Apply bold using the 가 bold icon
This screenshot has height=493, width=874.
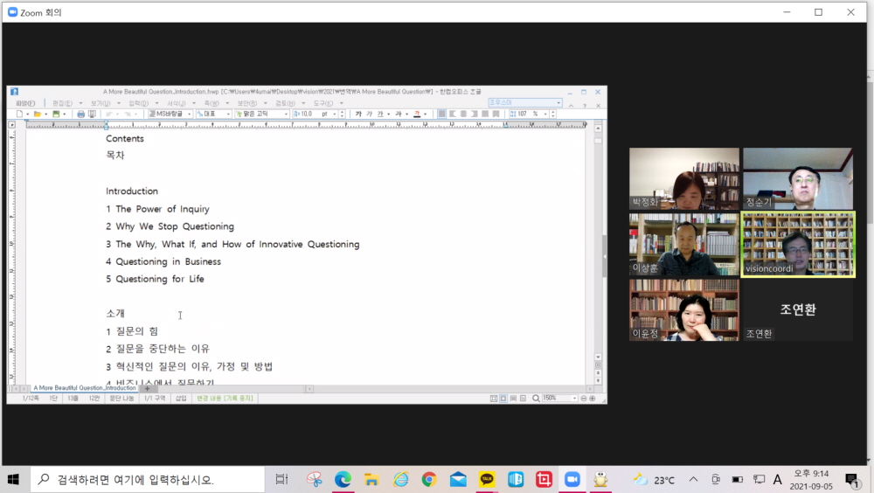pos(357,114)
